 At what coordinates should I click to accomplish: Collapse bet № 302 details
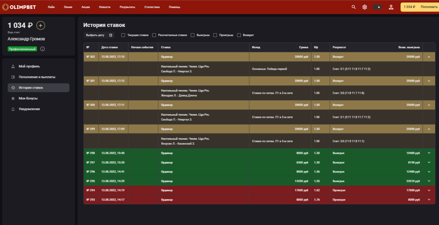(429, 57)
